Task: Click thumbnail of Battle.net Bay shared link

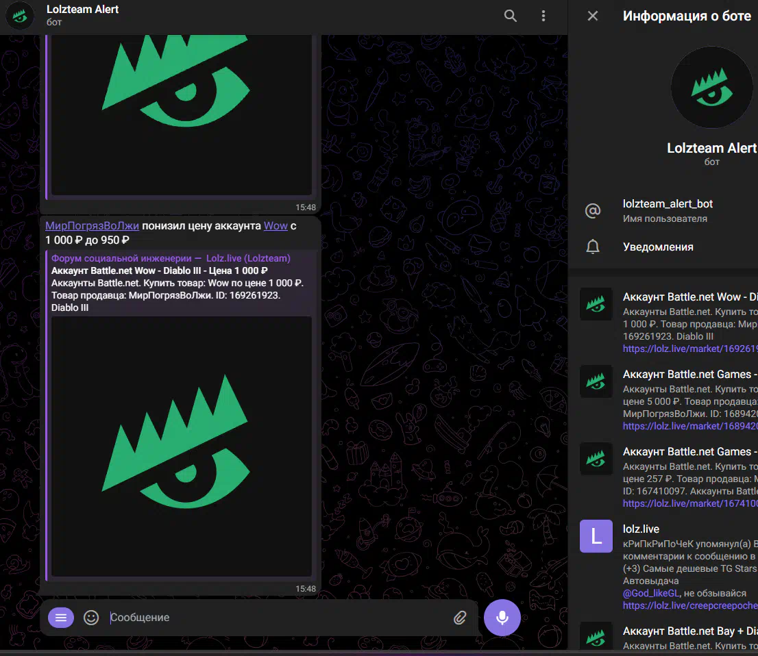Action: [x=596, y=637]
